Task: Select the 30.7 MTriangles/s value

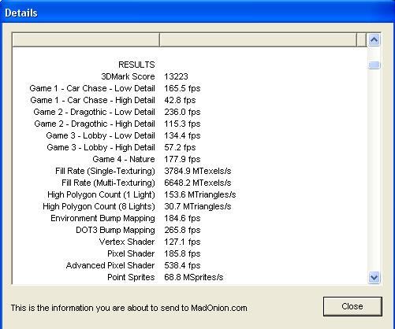Action: point(198,206)
